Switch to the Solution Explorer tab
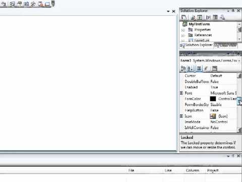This screenshot has width=242, height=182. (197, 45)
